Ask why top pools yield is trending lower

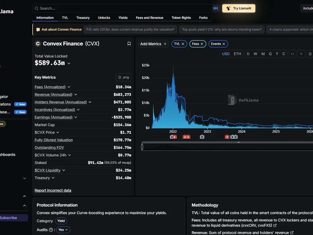coord(222,30)
